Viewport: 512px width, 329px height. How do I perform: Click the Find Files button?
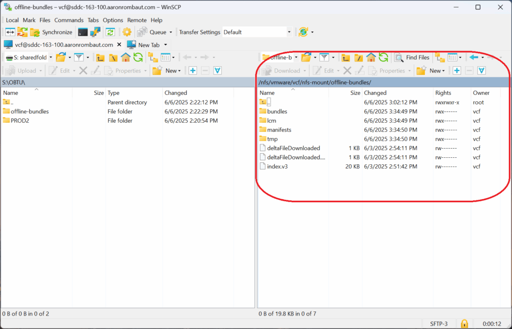412,57
